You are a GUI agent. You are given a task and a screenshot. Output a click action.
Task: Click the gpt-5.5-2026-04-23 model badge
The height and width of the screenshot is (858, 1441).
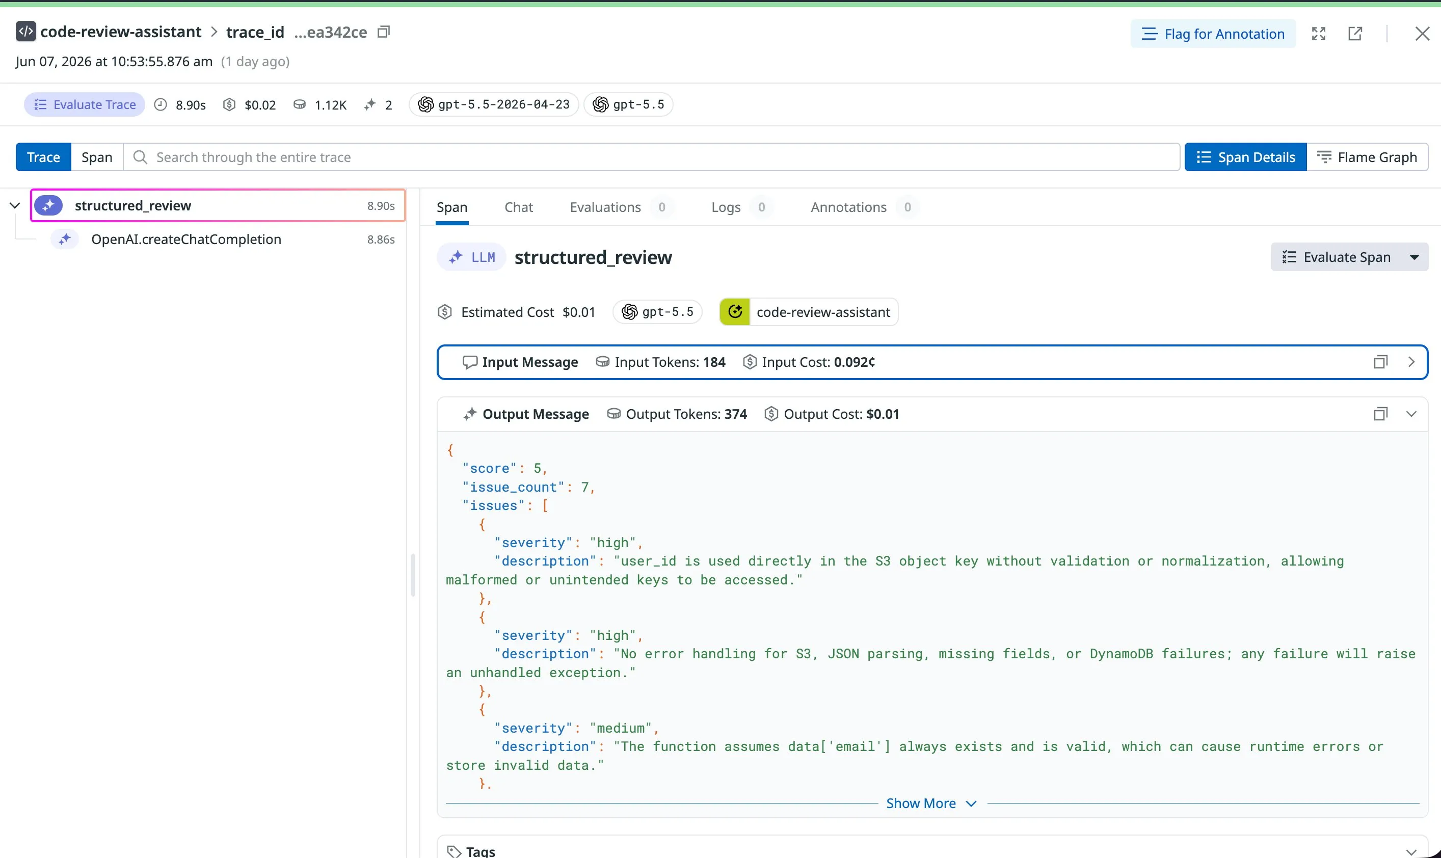click(x=494, y=104)
